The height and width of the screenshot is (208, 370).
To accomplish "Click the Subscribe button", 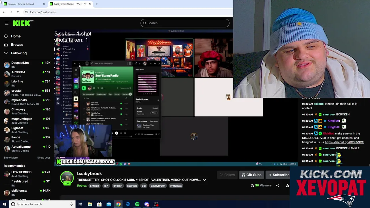I will [278, 175].
